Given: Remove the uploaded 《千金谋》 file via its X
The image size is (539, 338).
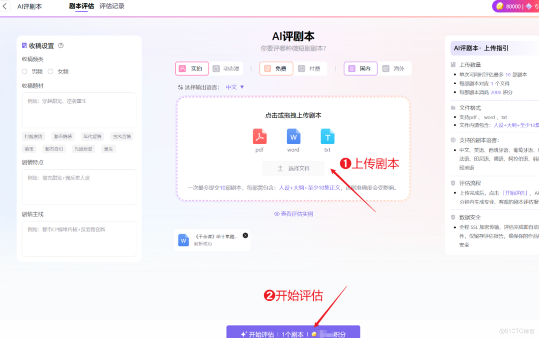Looking at the screenshot, I should (245, 235).
